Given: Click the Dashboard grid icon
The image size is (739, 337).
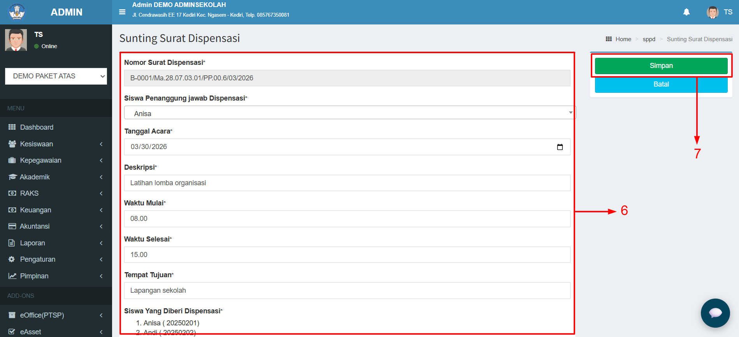Looking at the screenshot, I should pos(12,127).
